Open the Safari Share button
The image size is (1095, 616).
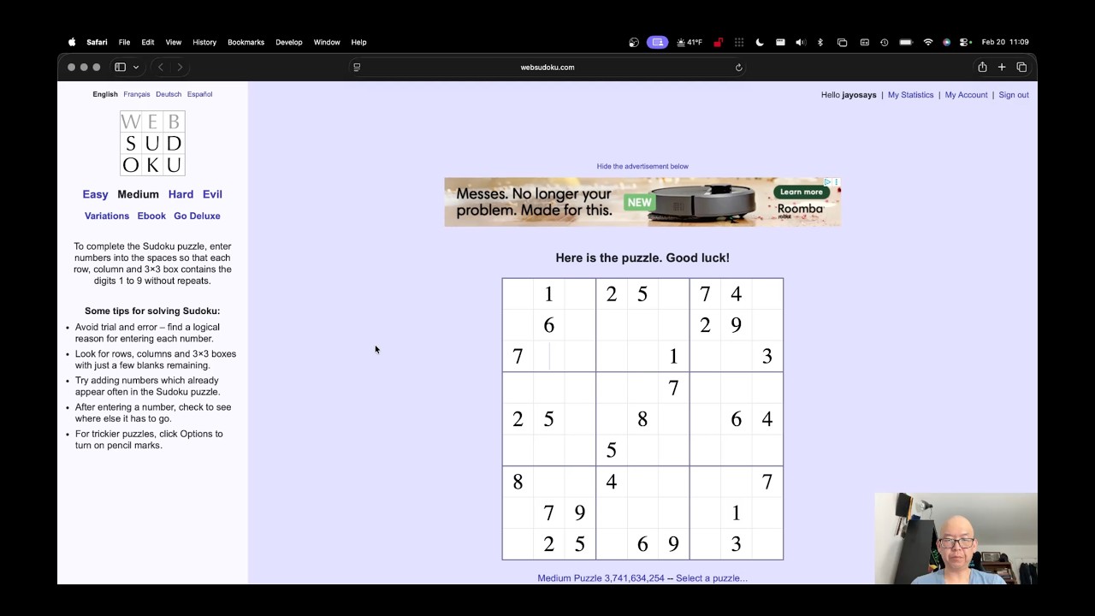tap(982, 67)
